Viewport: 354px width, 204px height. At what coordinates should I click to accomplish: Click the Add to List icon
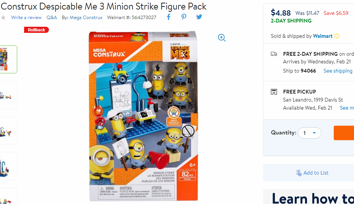tap(299, 173)
